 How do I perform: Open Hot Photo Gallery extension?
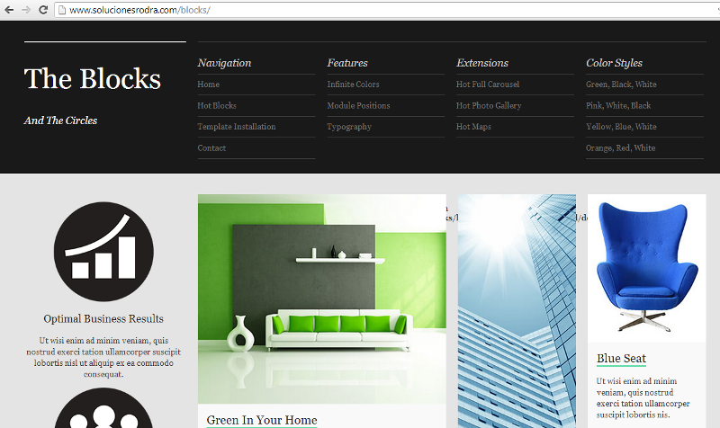[489, 105]
